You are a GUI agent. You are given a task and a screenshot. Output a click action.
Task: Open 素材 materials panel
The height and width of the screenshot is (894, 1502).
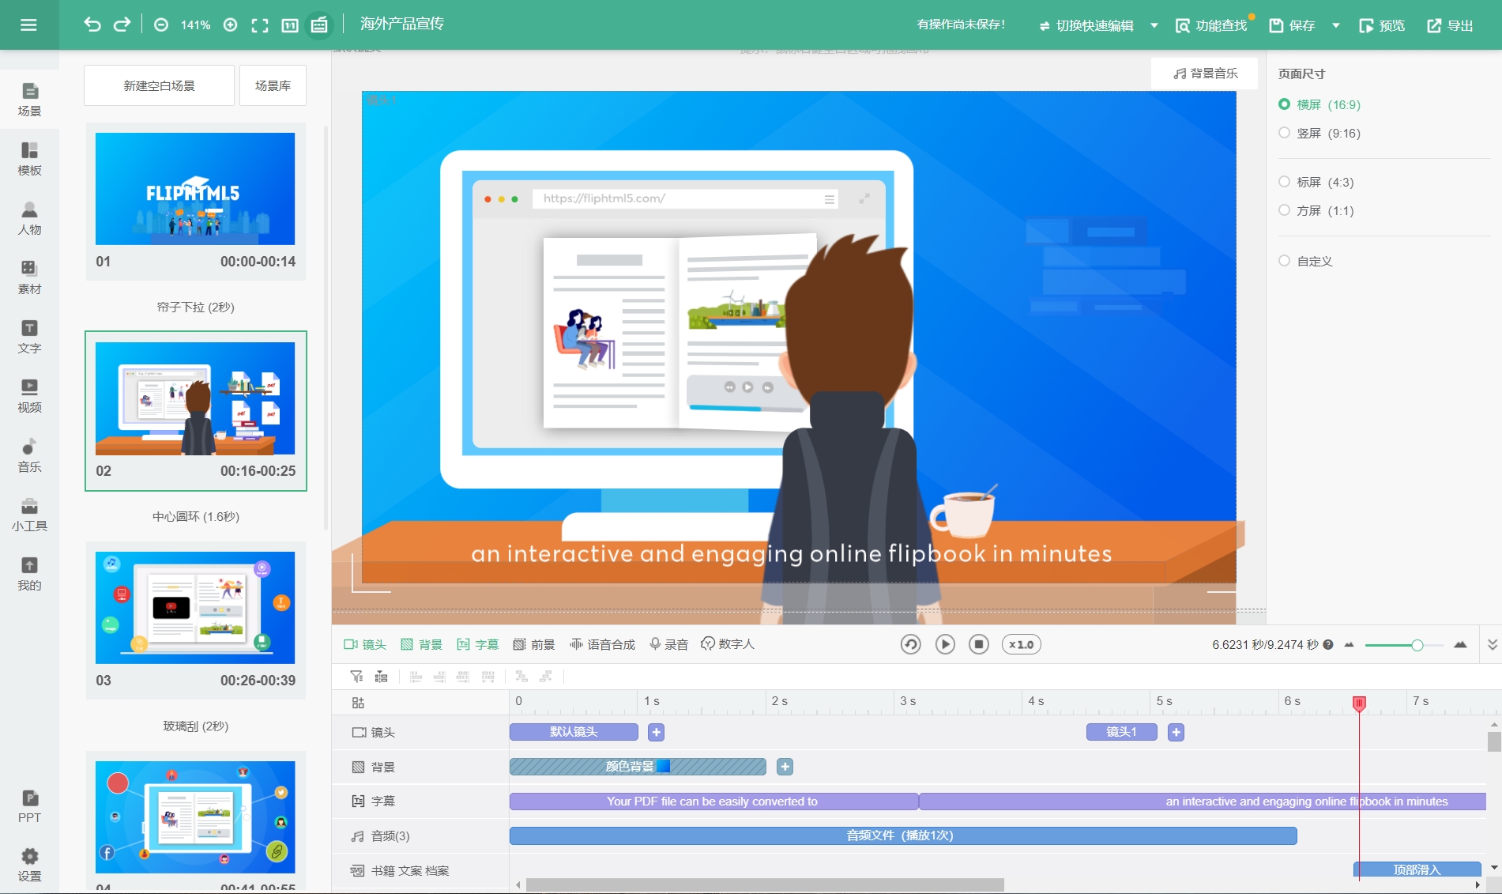29,277
